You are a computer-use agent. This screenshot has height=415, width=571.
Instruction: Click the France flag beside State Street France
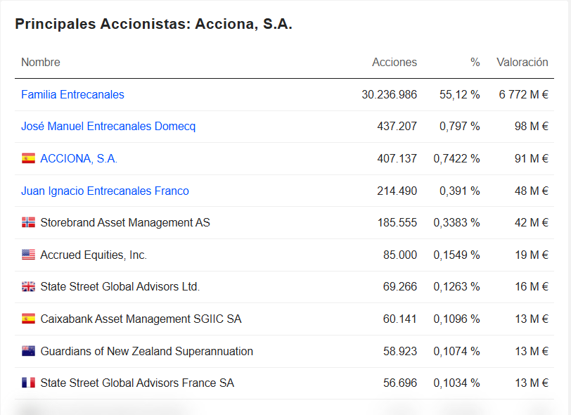tap(28, 383)
